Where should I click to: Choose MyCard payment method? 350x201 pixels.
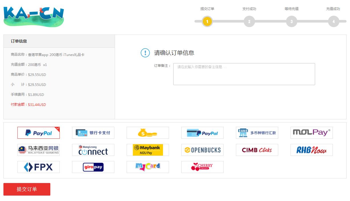[x=148, y=167]
